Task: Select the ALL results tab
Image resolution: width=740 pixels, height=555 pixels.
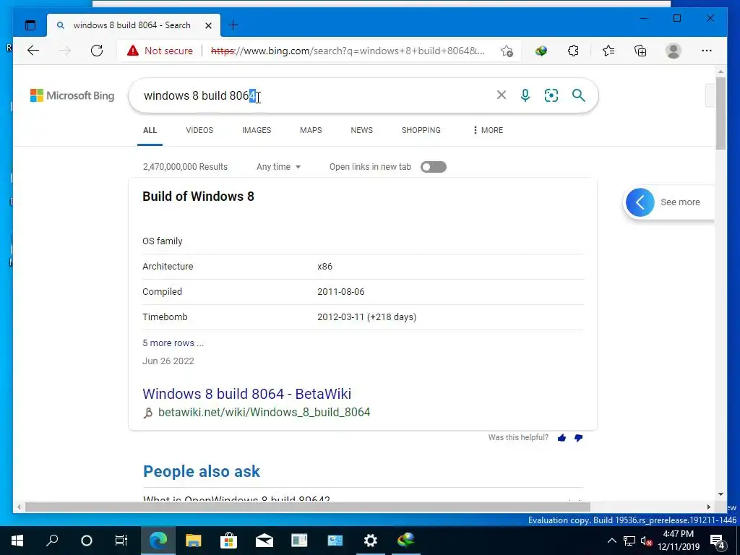Action: 150,130
